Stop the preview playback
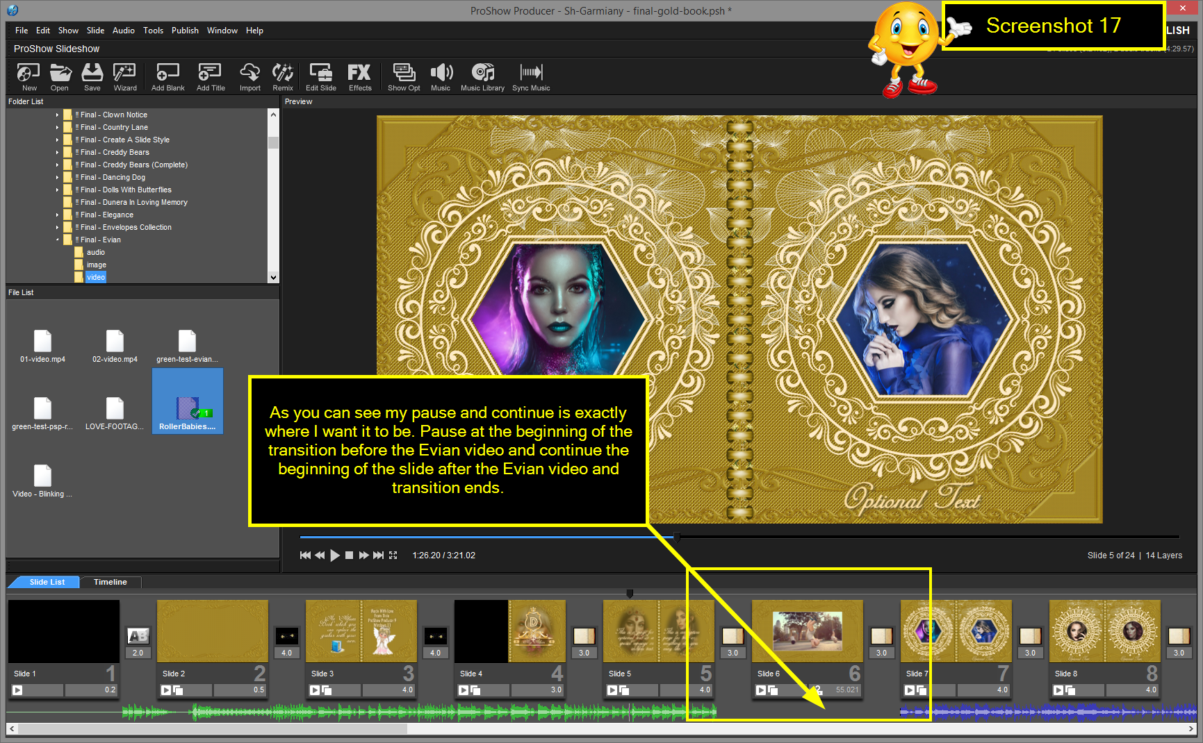 350,556
